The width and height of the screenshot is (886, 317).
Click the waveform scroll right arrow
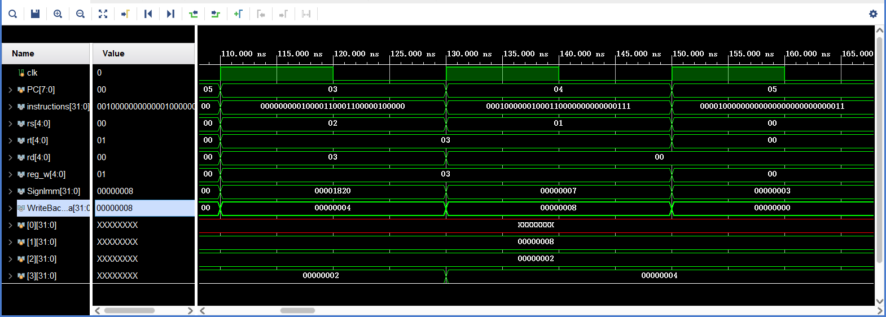coord(879,311)
